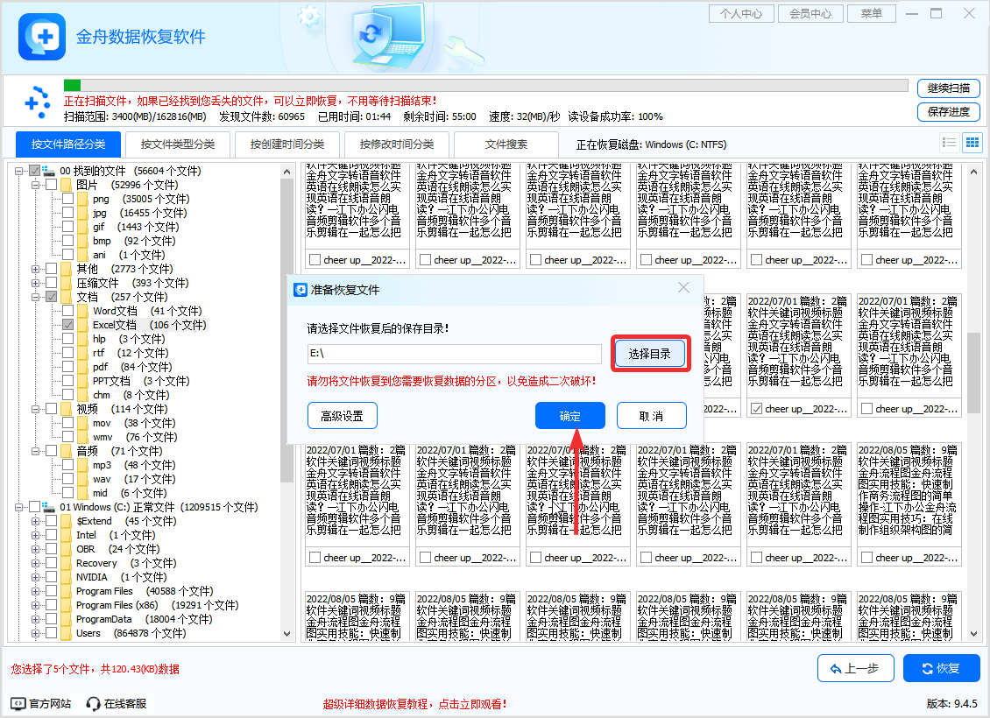Click 选择目录 button

(650, 354)
